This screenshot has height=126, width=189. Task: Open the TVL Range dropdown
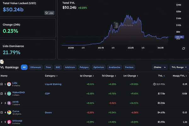[179, 67]
